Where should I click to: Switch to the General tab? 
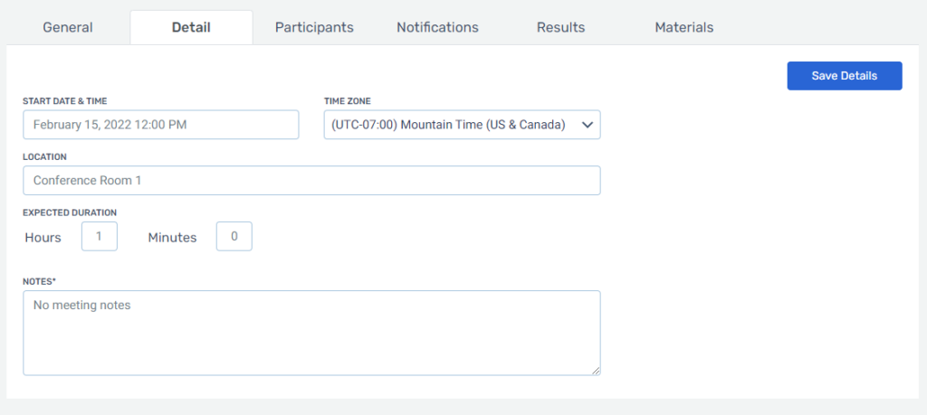pos(68,27)
